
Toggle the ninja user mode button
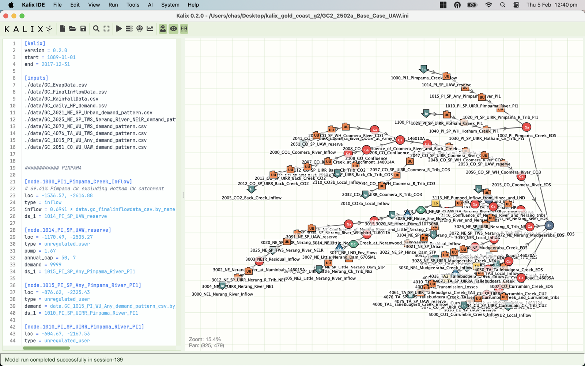pyautogui.click(x=163, y=29)
